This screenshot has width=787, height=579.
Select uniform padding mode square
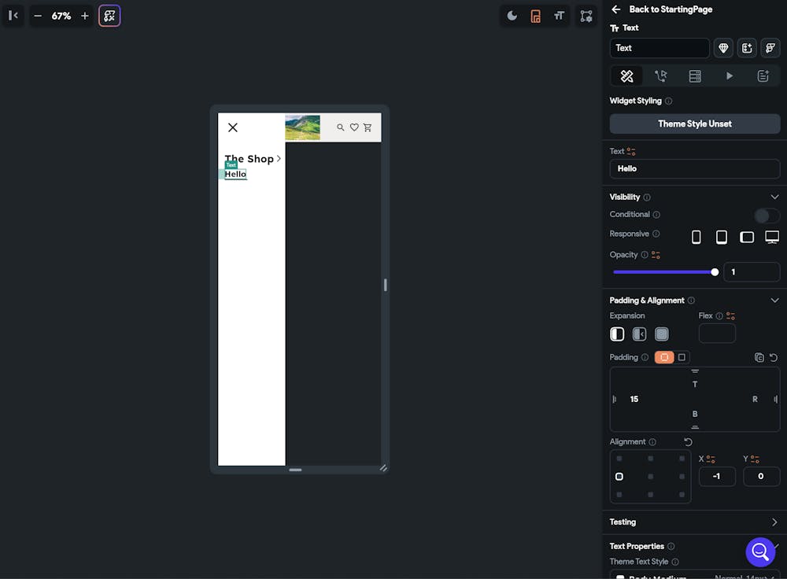pos(682,357)
